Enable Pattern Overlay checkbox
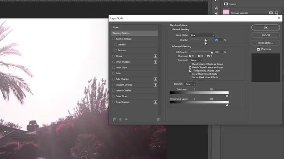The height and width of the screenshot is (159, 284). coord(114,91)
